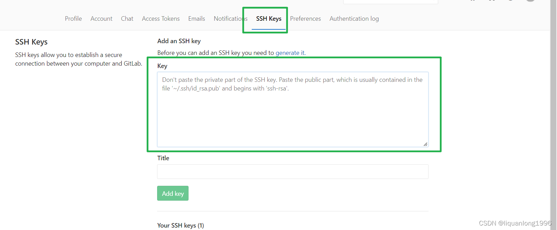Select the Chat tab
The width and height of the screenshot is (557, 230).
(x=127, y=19)
